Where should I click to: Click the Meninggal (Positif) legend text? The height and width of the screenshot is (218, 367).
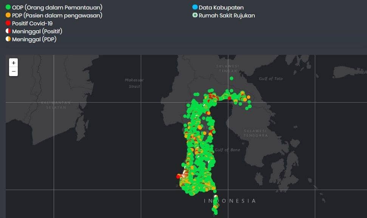pos(37,31)
